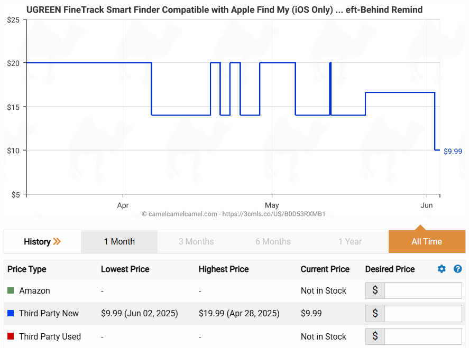The image size is (469, 348).
Task: Click the blue help question mark icon
Action: point(458,269)
